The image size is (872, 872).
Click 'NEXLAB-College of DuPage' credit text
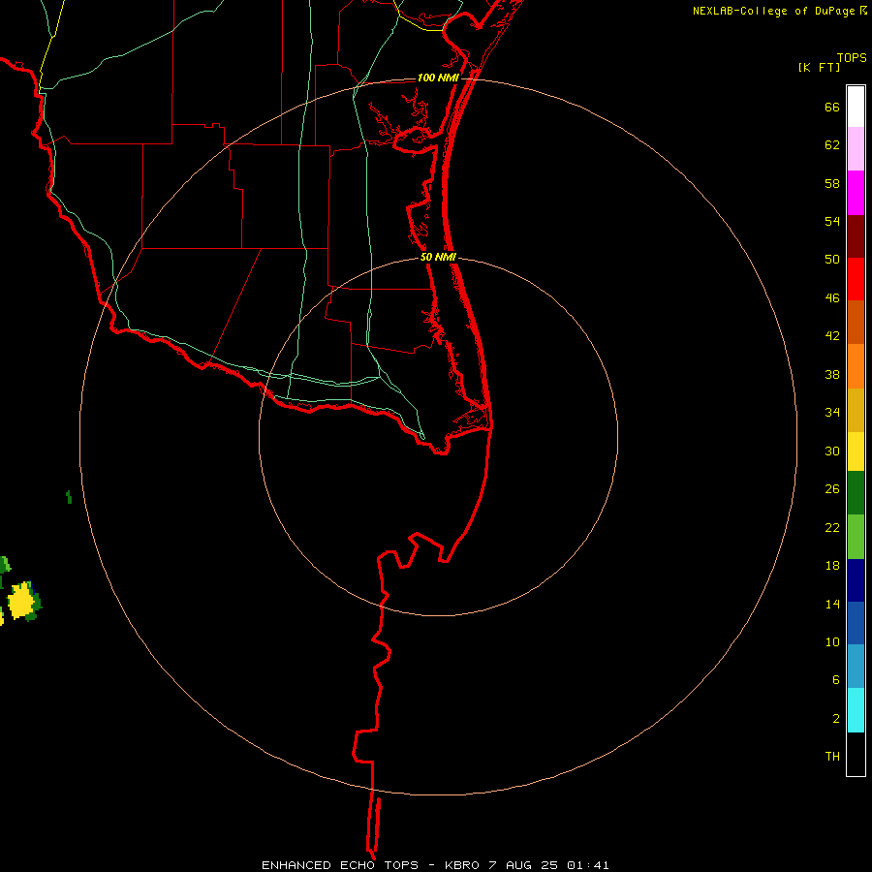(773, 11)
